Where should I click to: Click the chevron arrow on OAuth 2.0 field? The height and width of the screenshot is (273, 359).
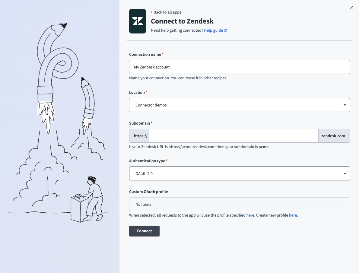[x=344, y=173]
